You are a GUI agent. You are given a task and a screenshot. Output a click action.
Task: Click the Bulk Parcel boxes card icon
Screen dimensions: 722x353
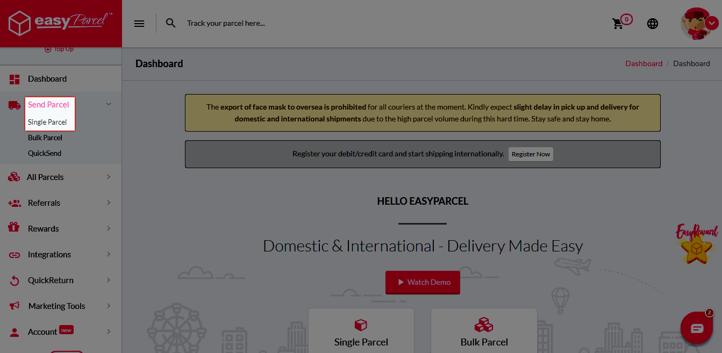click(x=484, y=325)
